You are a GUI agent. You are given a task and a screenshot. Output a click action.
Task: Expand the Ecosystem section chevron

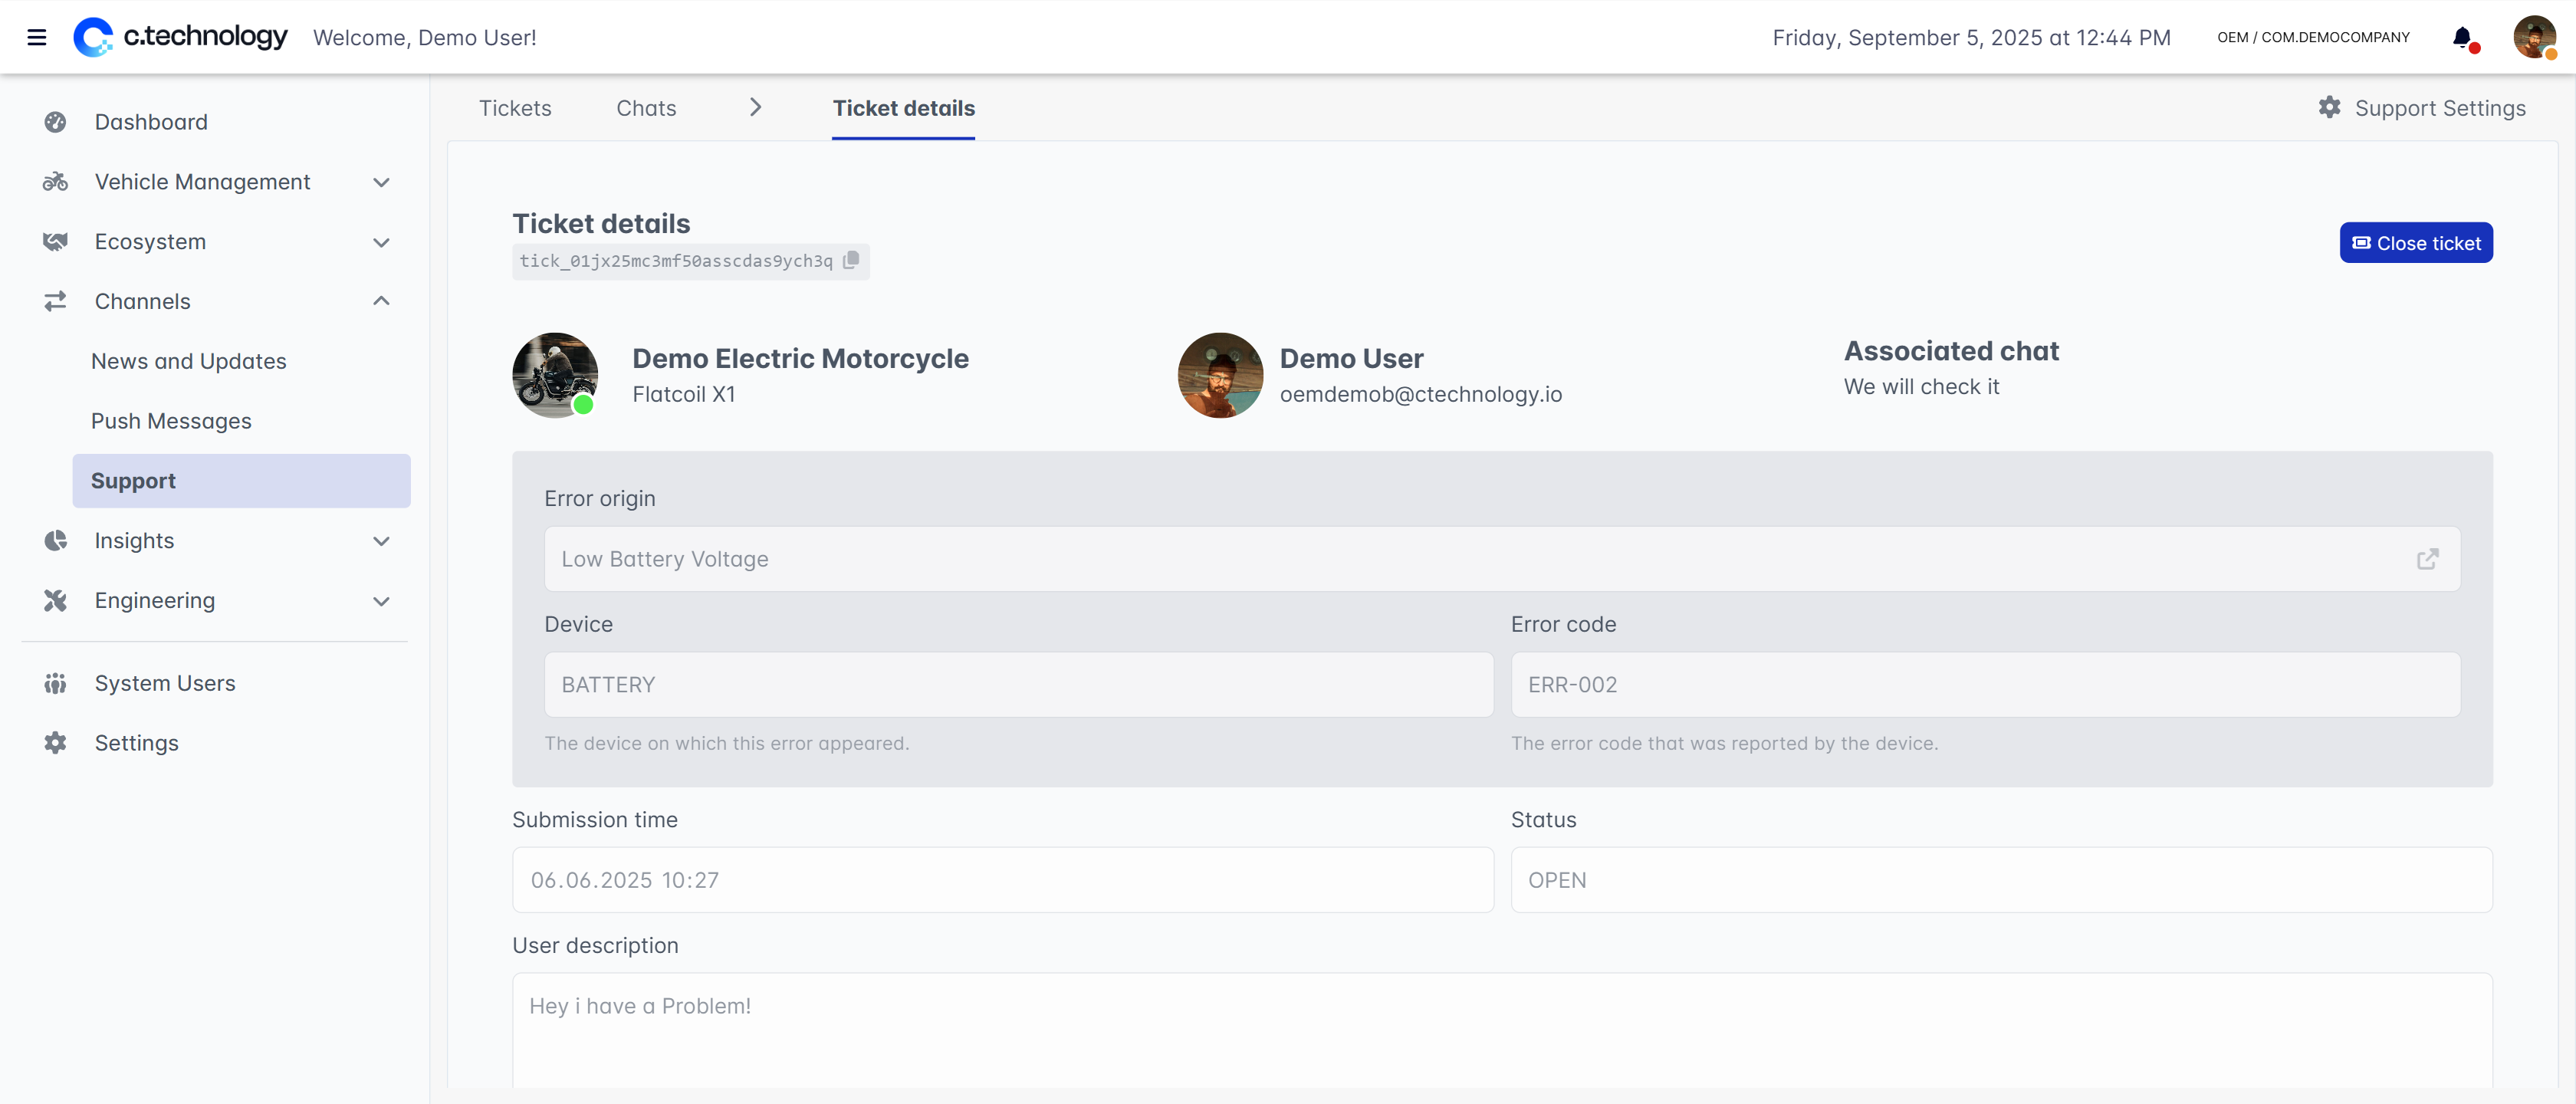pyautogui.click(x=381, y=242)
